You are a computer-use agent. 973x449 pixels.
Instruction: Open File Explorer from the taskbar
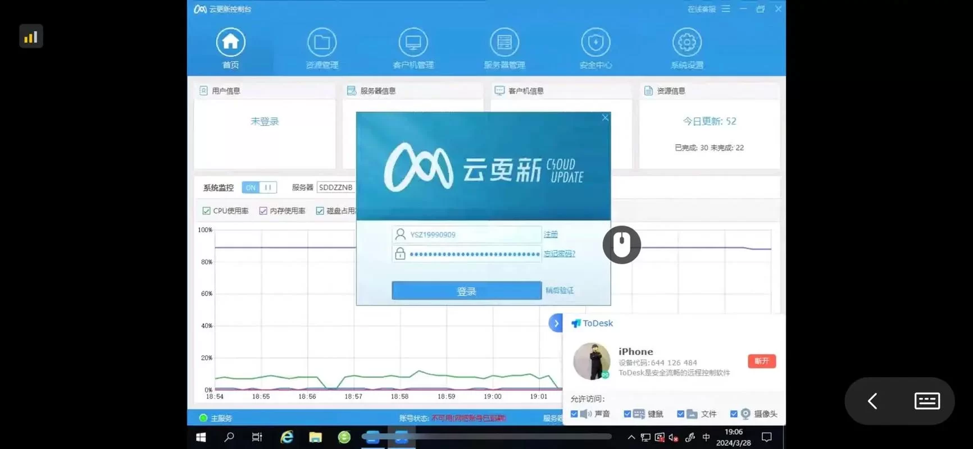click(x=315, y=437)
